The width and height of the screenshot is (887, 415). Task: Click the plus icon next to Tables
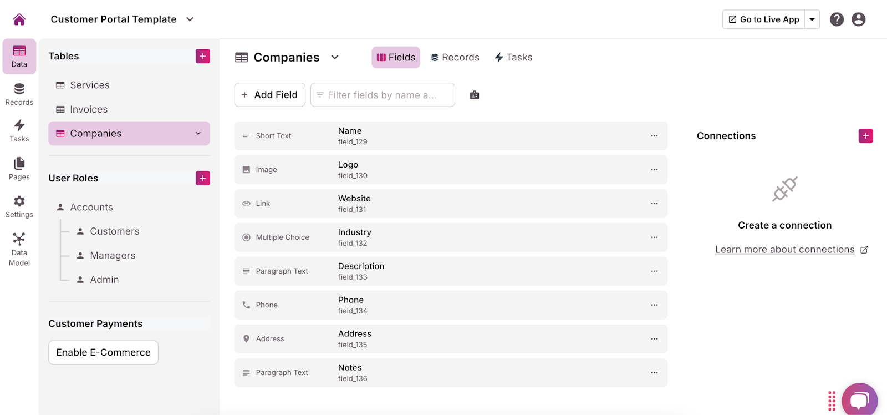click(x=203, y=56)
